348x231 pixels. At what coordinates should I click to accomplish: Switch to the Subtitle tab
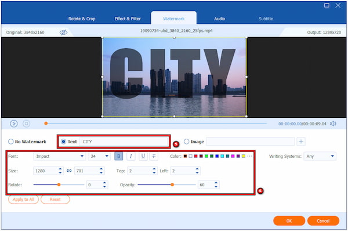click(266, 19)
